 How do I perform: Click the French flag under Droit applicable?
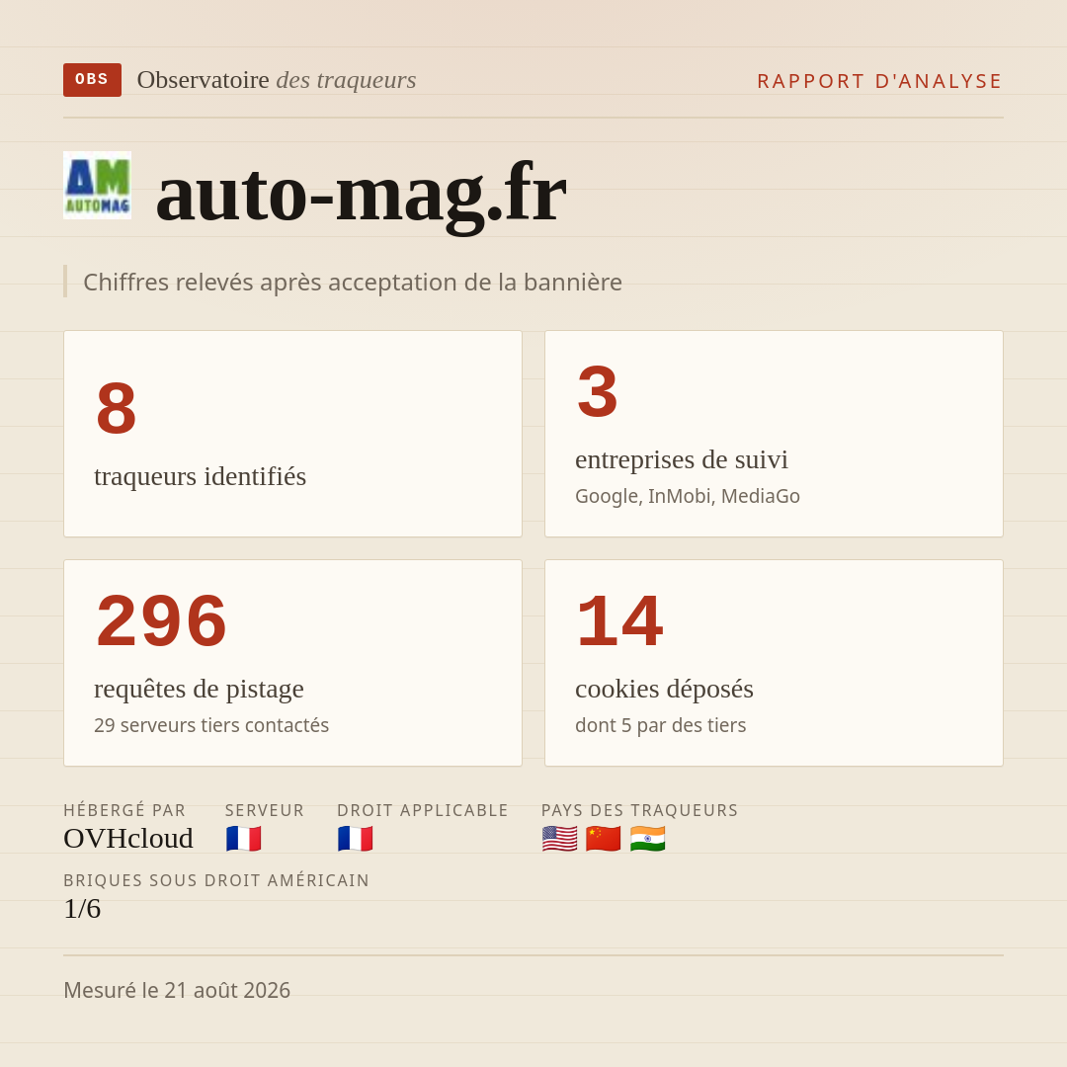pyautogui.click(x=356, y=839)
